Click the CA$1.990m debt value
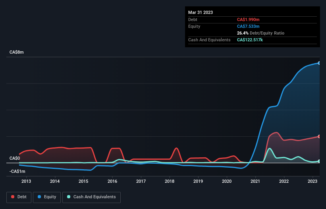The image size is (326, 209). [248, 19]
